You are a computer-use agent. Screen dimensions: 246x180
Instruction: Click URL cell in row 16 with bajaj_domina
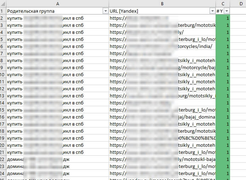162,117
